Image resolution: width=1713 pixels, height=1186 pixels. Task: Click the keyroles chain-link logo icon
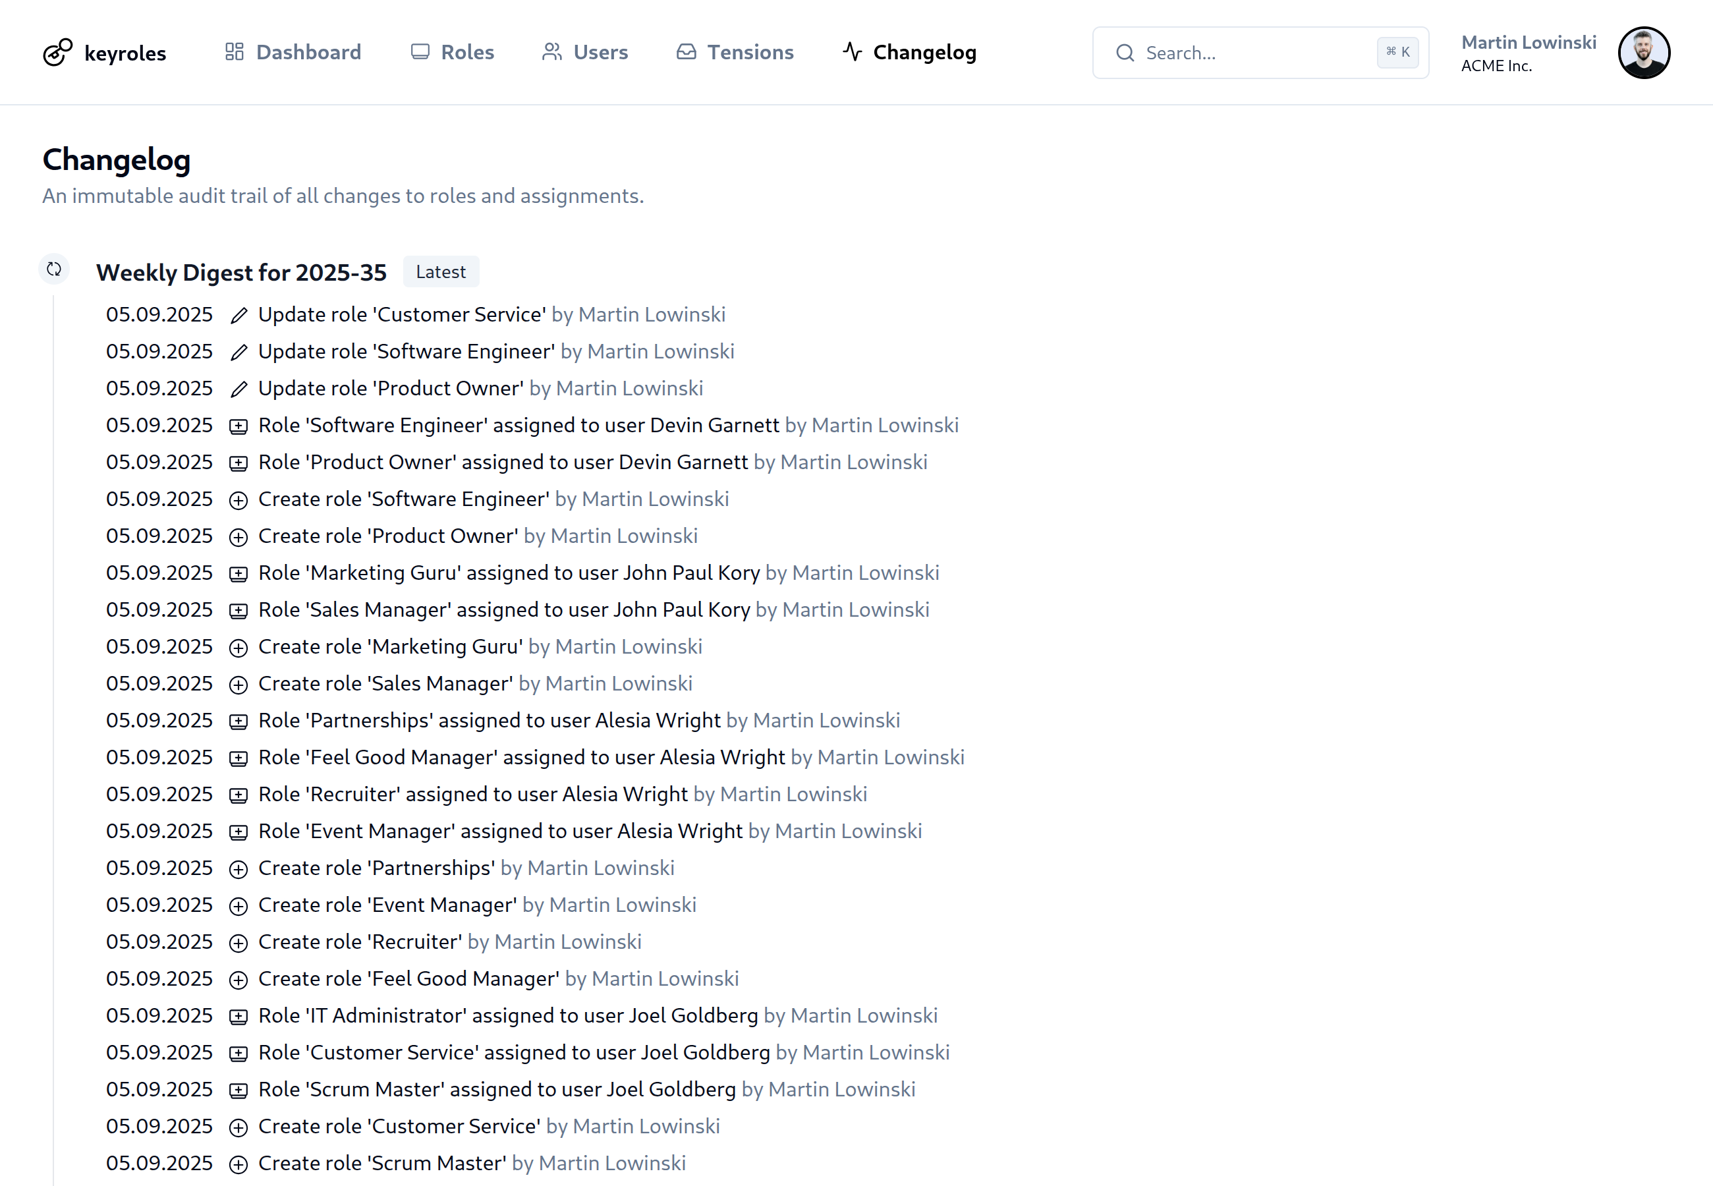[x=57, y=52]
